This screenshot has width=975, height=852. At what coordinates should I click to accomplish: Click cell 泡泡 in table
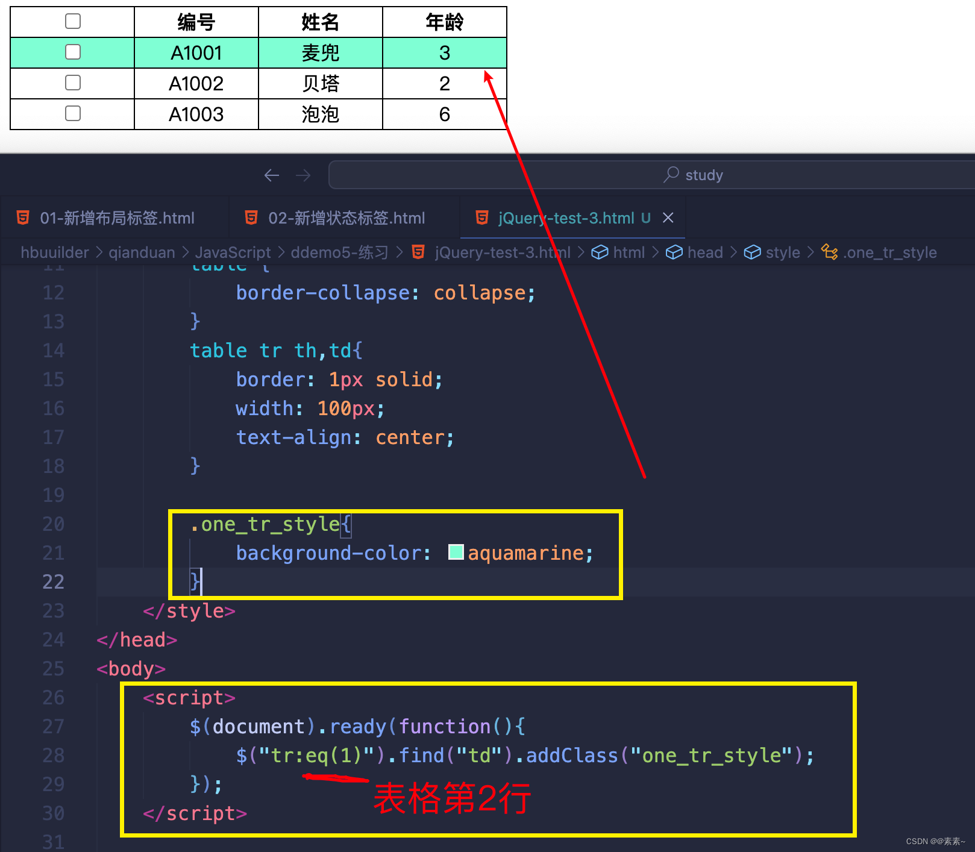[321, 114]
